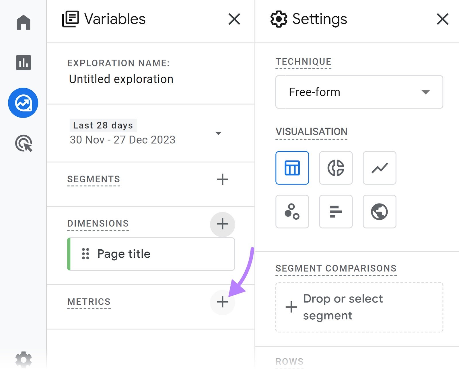Image resolution: width=459 pixels, height=375 pixels.
Task: Toggle the table visualisation option
Action: point(292,168)
